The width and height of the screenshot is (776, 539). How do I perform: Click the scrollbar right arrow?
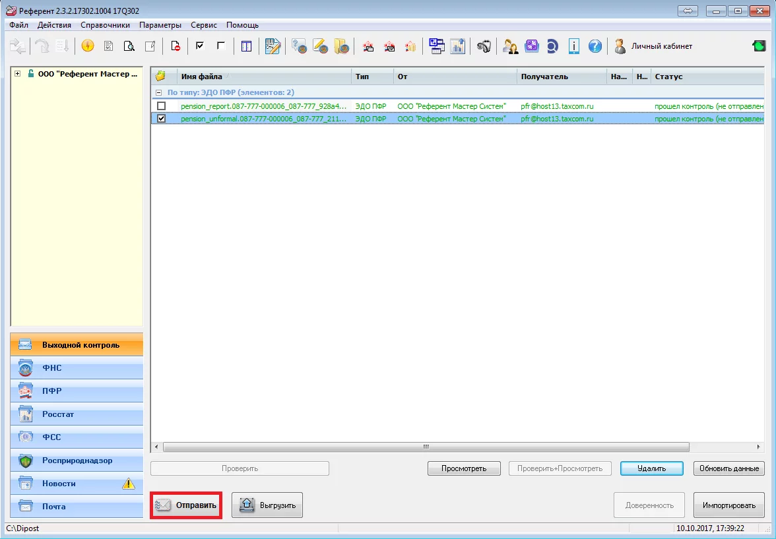click(x=759, y=447)
